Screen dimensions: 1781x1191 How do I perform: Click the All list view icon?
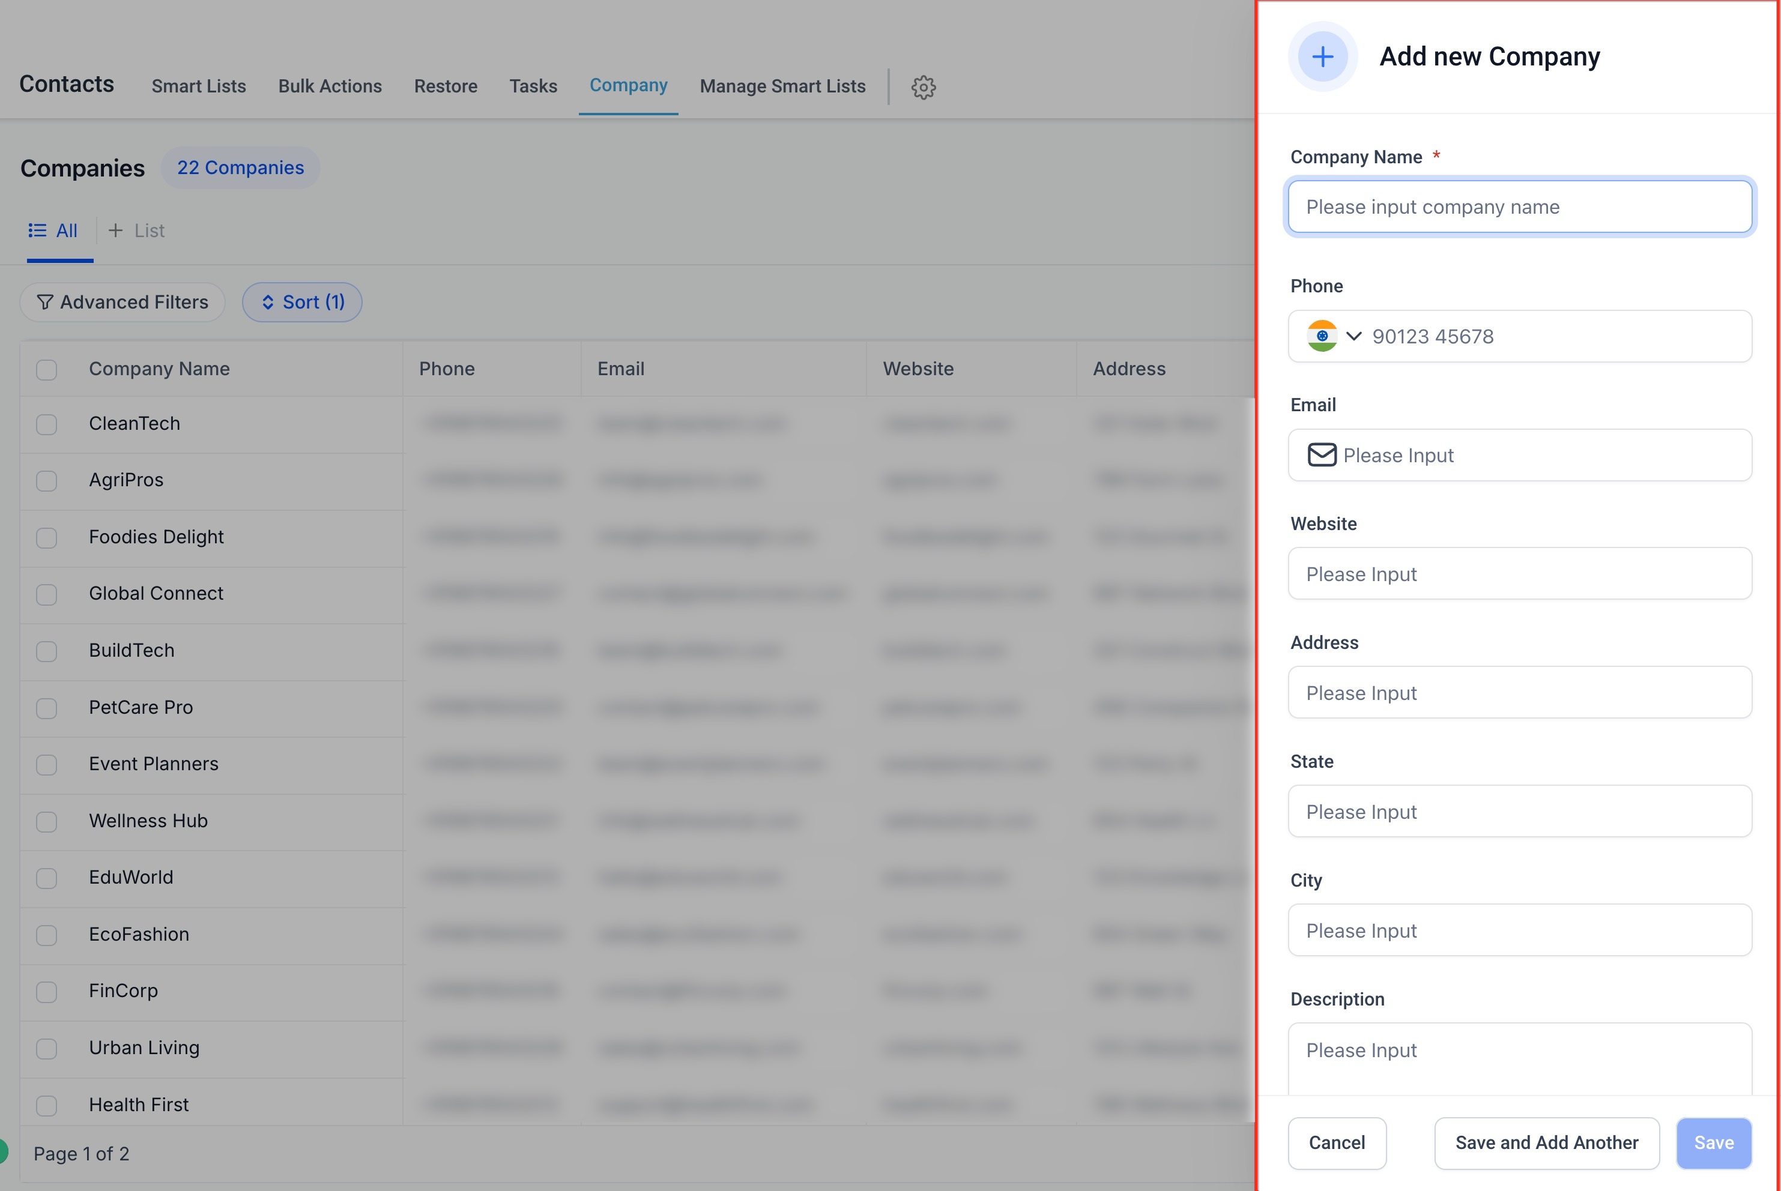coord(37,230)
